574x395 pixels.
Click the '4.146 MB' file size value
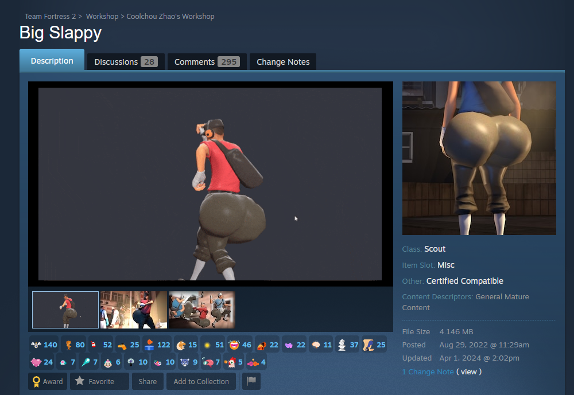point(456,332)
